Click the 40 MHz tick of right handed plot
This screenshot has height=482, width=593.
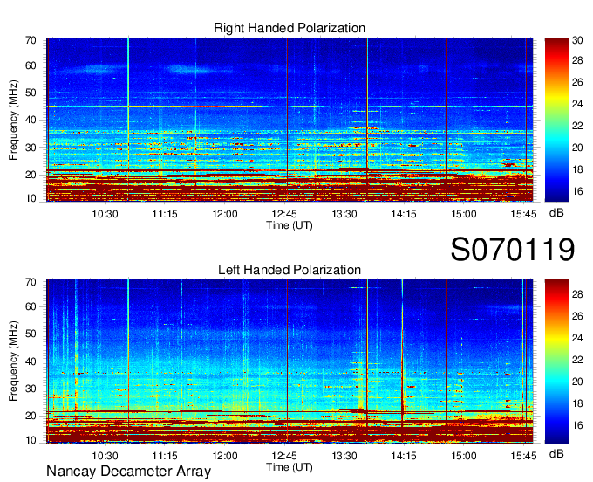31,120
